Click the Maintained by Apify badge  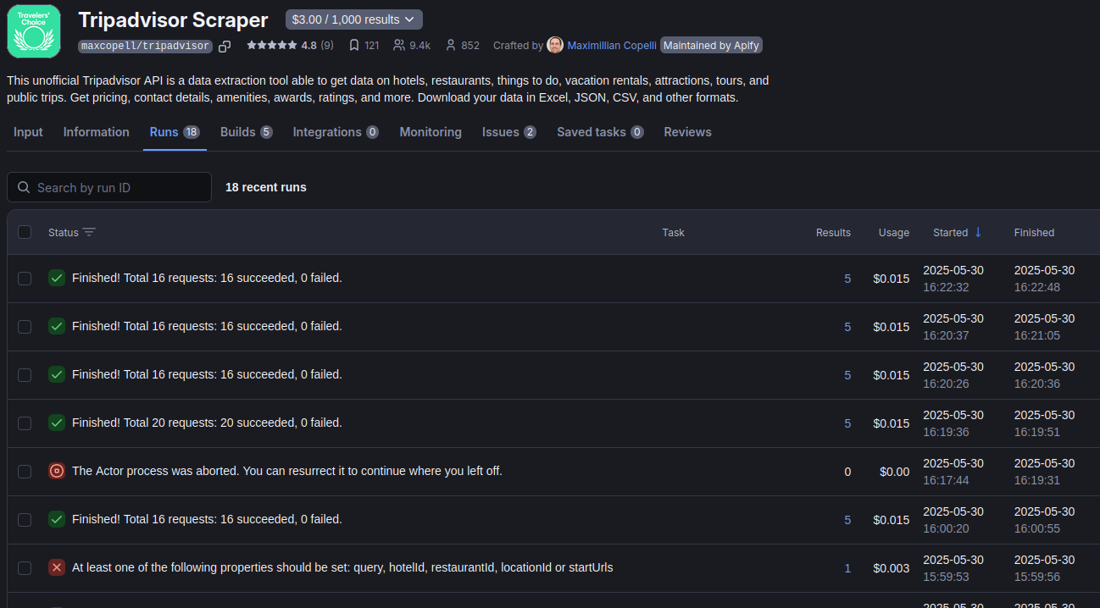[712, 46]
